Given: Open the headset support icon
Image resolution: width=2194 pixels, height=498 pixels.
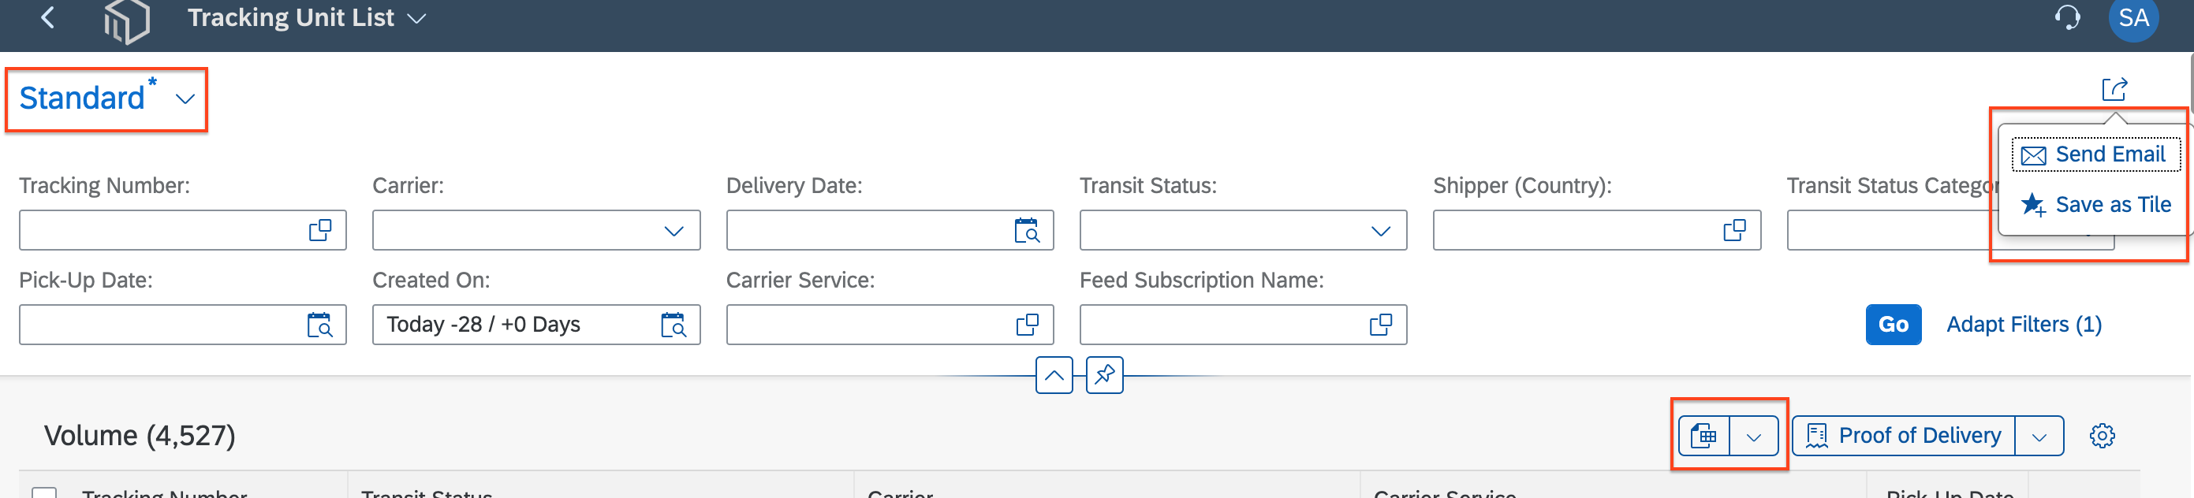Looking at the screenshot, I should pyautogui.click(x=2067, y=17).
